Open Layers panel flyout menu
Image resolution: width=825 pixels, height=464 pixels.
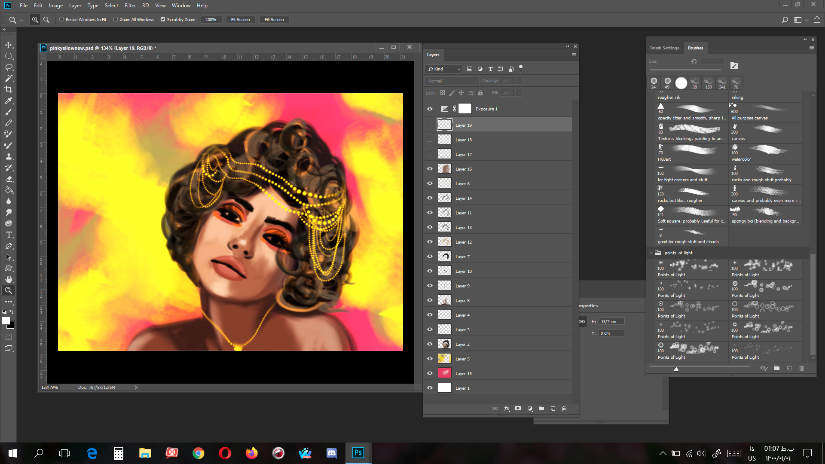[x=574, y=55]
